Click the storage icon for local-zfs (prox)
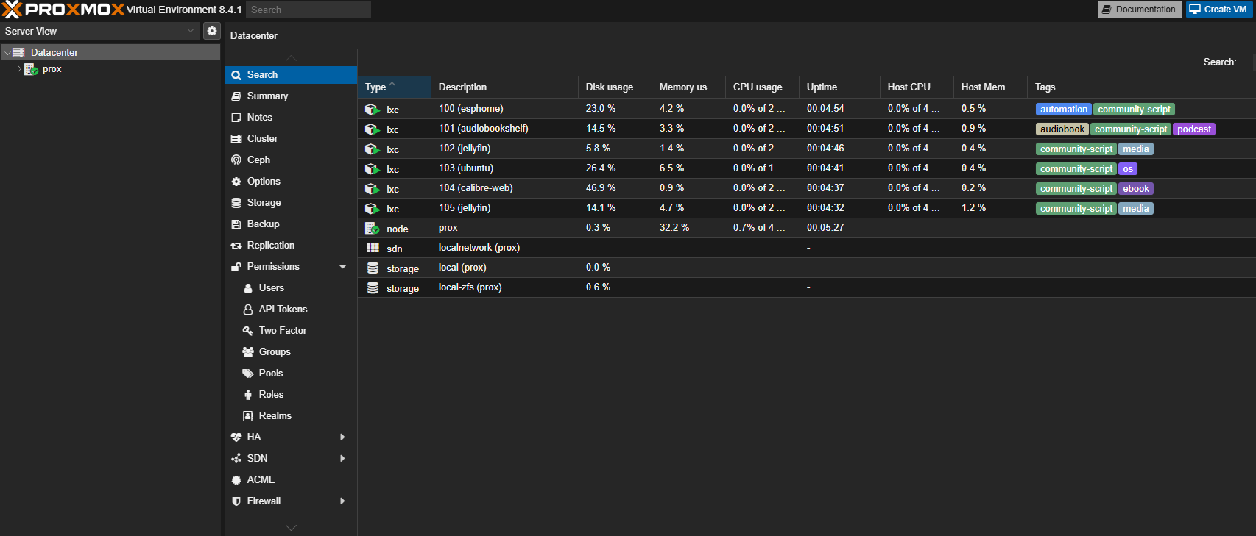This screenshot has height=536, width=1256. click(373, 287)
